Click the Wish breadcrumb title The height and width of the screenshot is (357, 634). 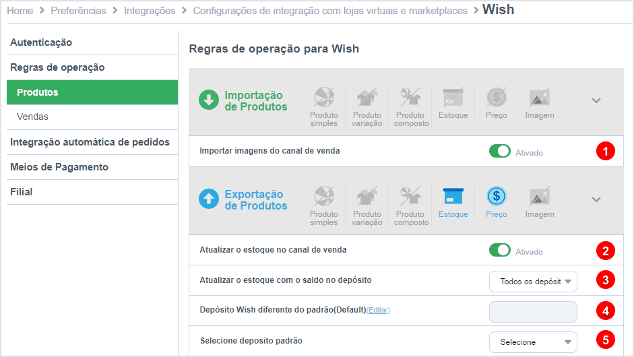498,9
